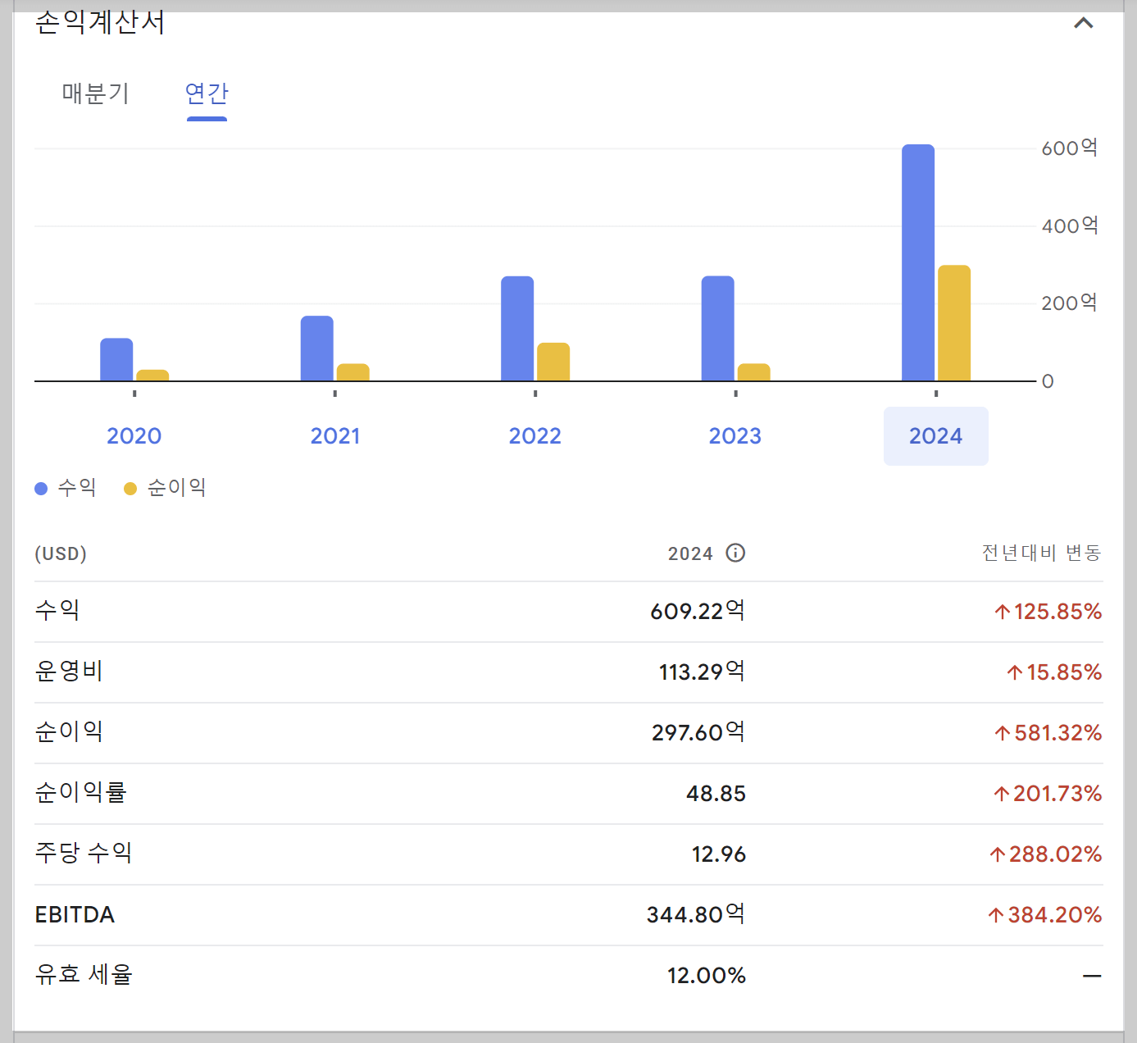
Task: Click the 순이익률 value 48.85
Action: tap(715, 793)
